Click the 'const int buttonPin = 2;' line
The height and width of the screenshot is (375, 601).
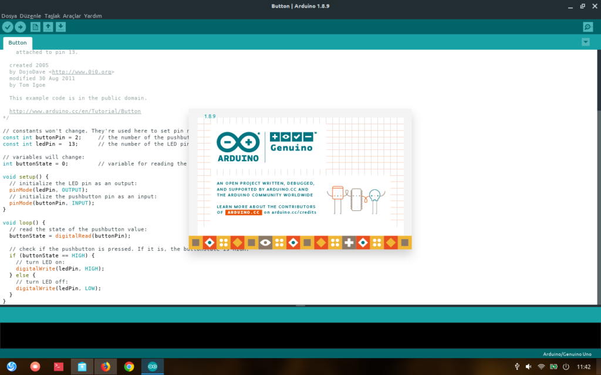42,137
